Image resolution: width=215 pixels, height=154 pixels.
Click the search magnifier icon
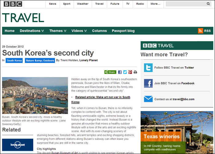pyautogui.click(x=208, y=4)
